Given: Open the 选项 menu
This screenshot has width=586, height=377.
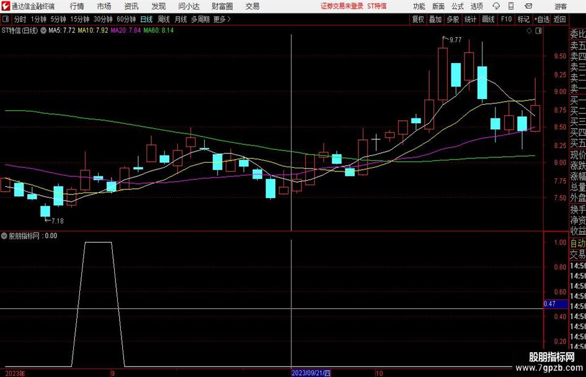Looking at the screenshot, I should point(476,6).
